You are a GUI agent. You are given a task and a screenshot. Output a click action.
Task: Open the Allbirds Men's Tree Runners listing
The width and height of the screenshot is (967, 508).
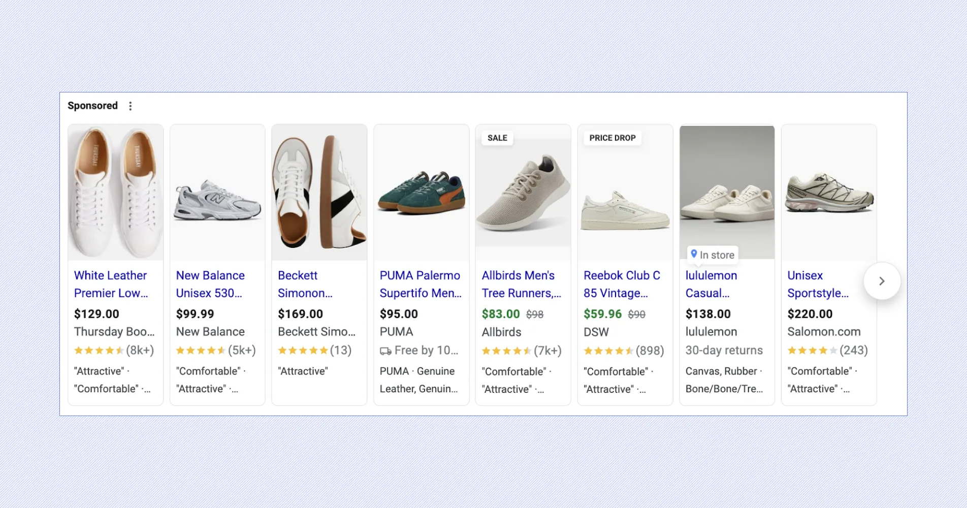521,284
